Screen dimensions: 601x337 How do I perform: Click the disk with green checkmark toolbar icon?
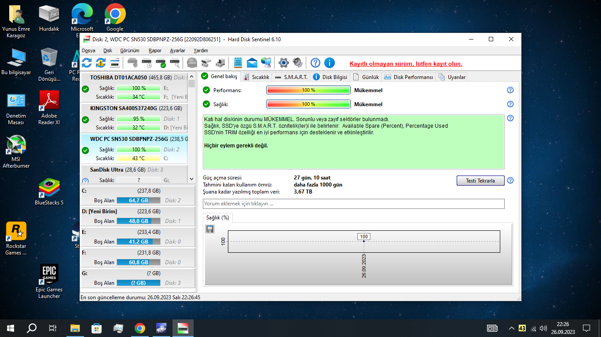[x=161, y=63]
